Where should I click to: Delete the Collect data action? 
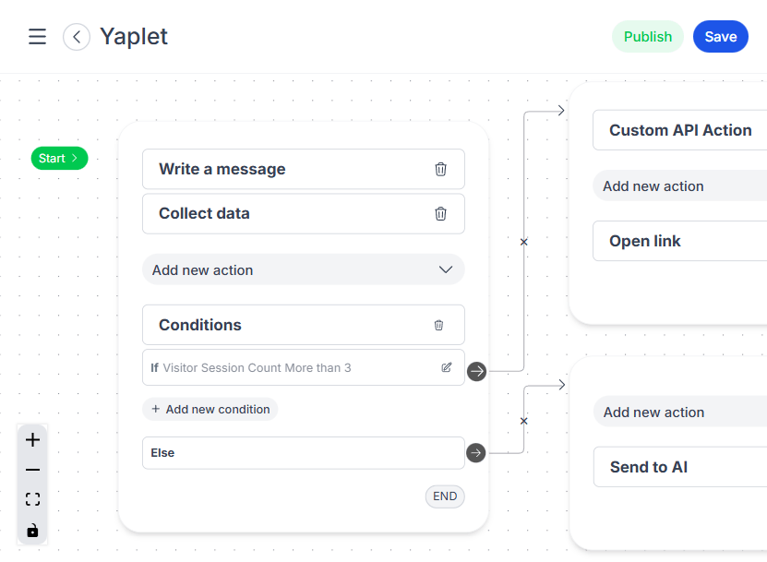[440, 213]
